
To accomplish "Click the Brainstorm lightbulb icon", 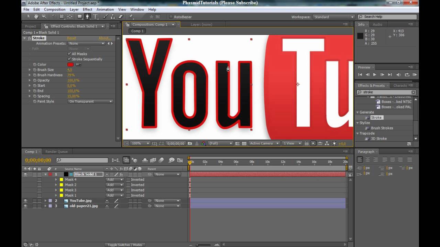I will click(171, 160).
